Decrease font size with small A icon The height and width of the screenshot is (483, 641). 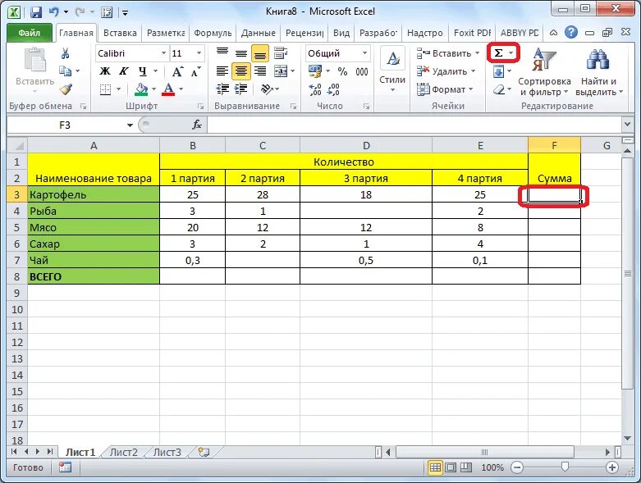click(x=195, y=71)
